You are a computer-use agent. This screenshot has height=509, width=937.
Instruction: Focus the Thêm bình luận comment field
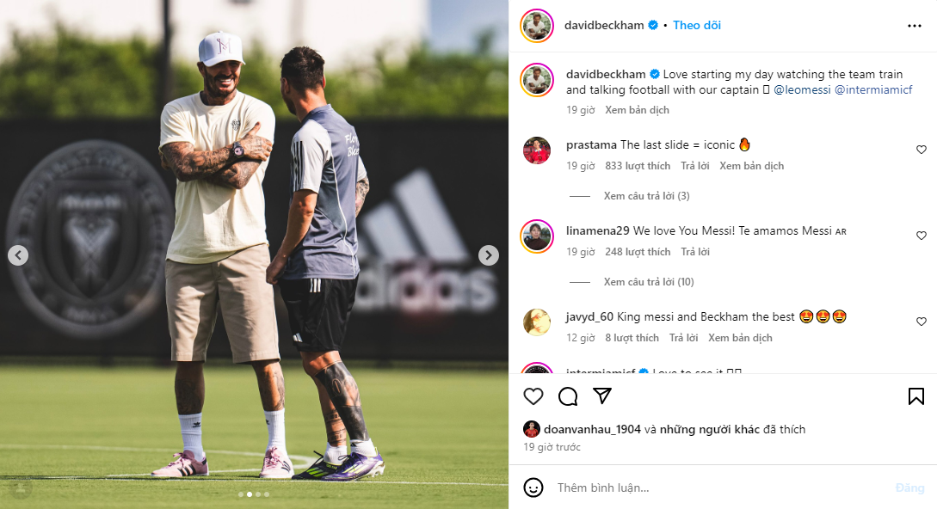click(x=717, y=488)
